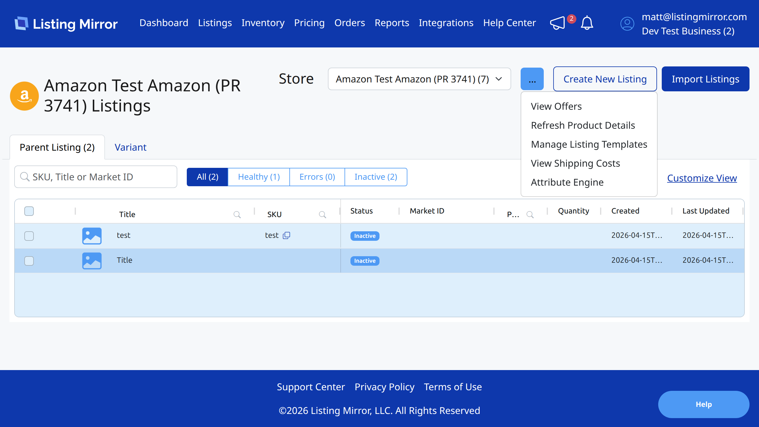
Task: Check the checkbox for the 'test' listing
Action: (29, 236)
